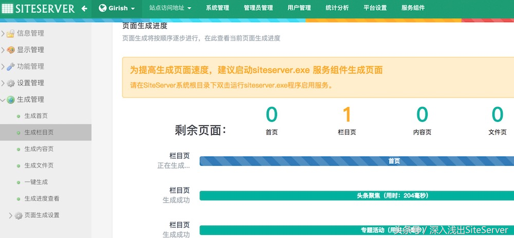Click the green dot beside 生成首页
Image resolution: width=514 pixels, height=238 pixels.
[x=19, y=116]
